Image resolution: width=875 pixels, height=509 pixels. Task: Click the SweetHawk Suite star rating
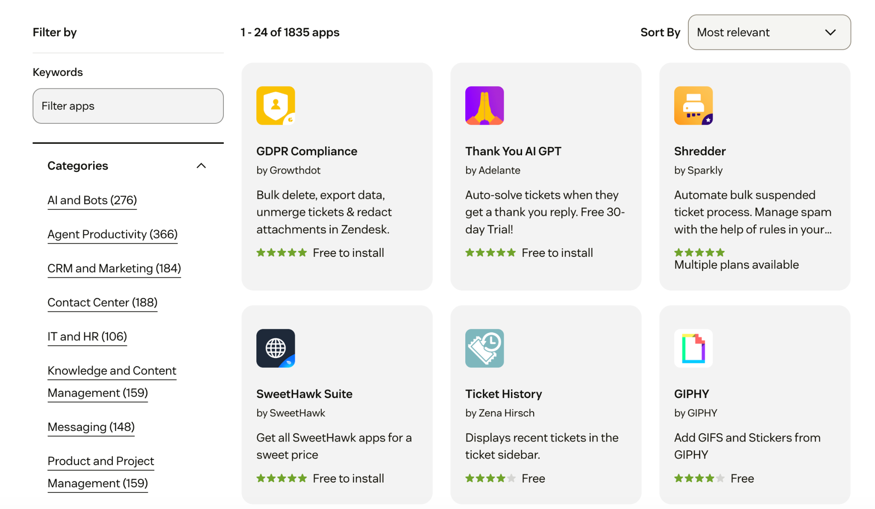(x=282, y=478)
